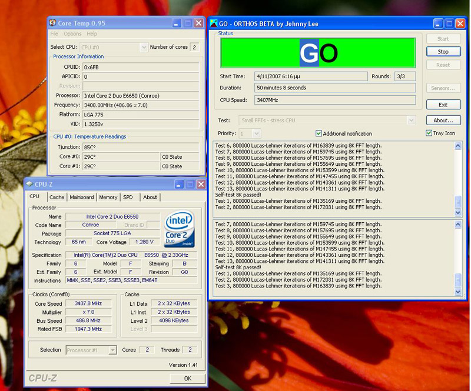Click the Duration field '50 minutes 8 seconds'
The height and width of the screenshot is (391, 471).
(x=335, y=88)
